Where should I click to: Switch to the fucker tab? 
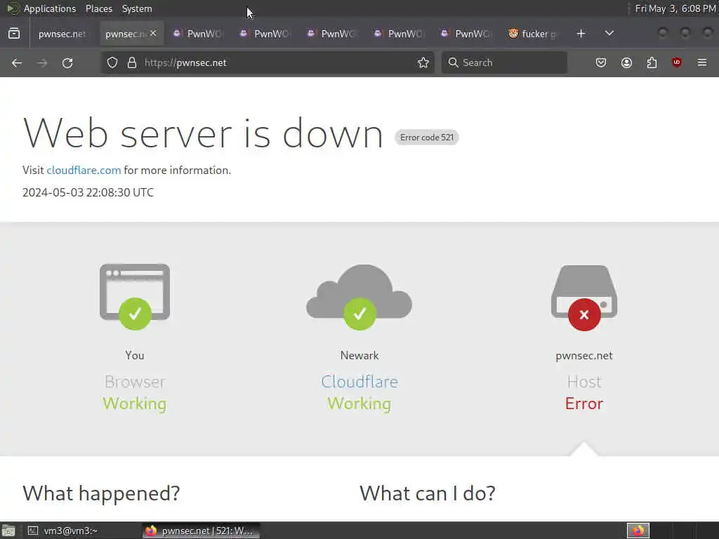click(x=533, y=34)
